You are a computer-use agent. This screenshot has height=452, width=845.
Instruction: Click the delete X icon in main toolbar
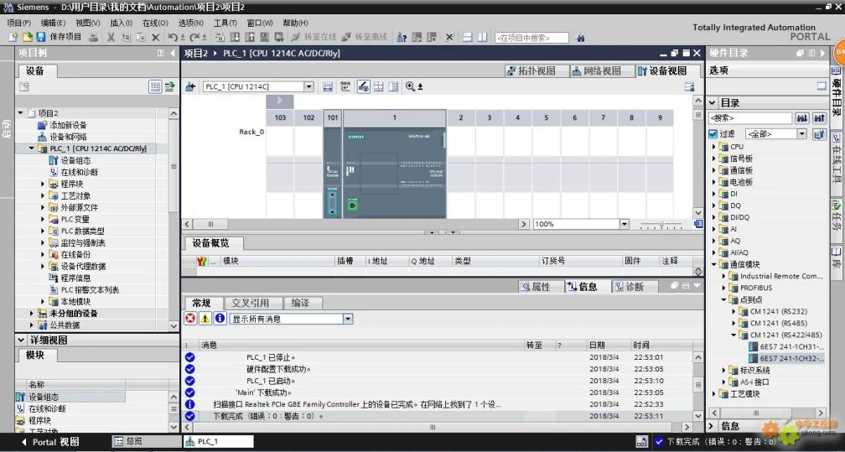click(x=156, y=38)
